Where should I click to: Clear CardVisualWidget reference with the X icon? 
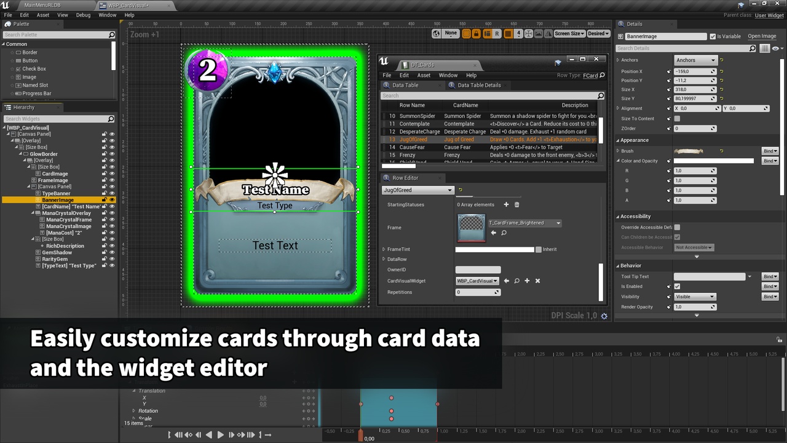click(x=537, y=281)
